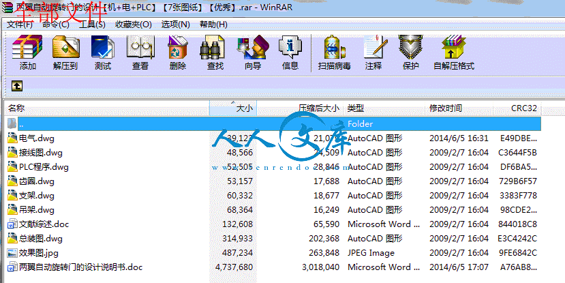Image resolution: width=565 pixels, height=283 pixels.
Task: Click the icon of 齿圈.dwg
Action: pos(12,181)
